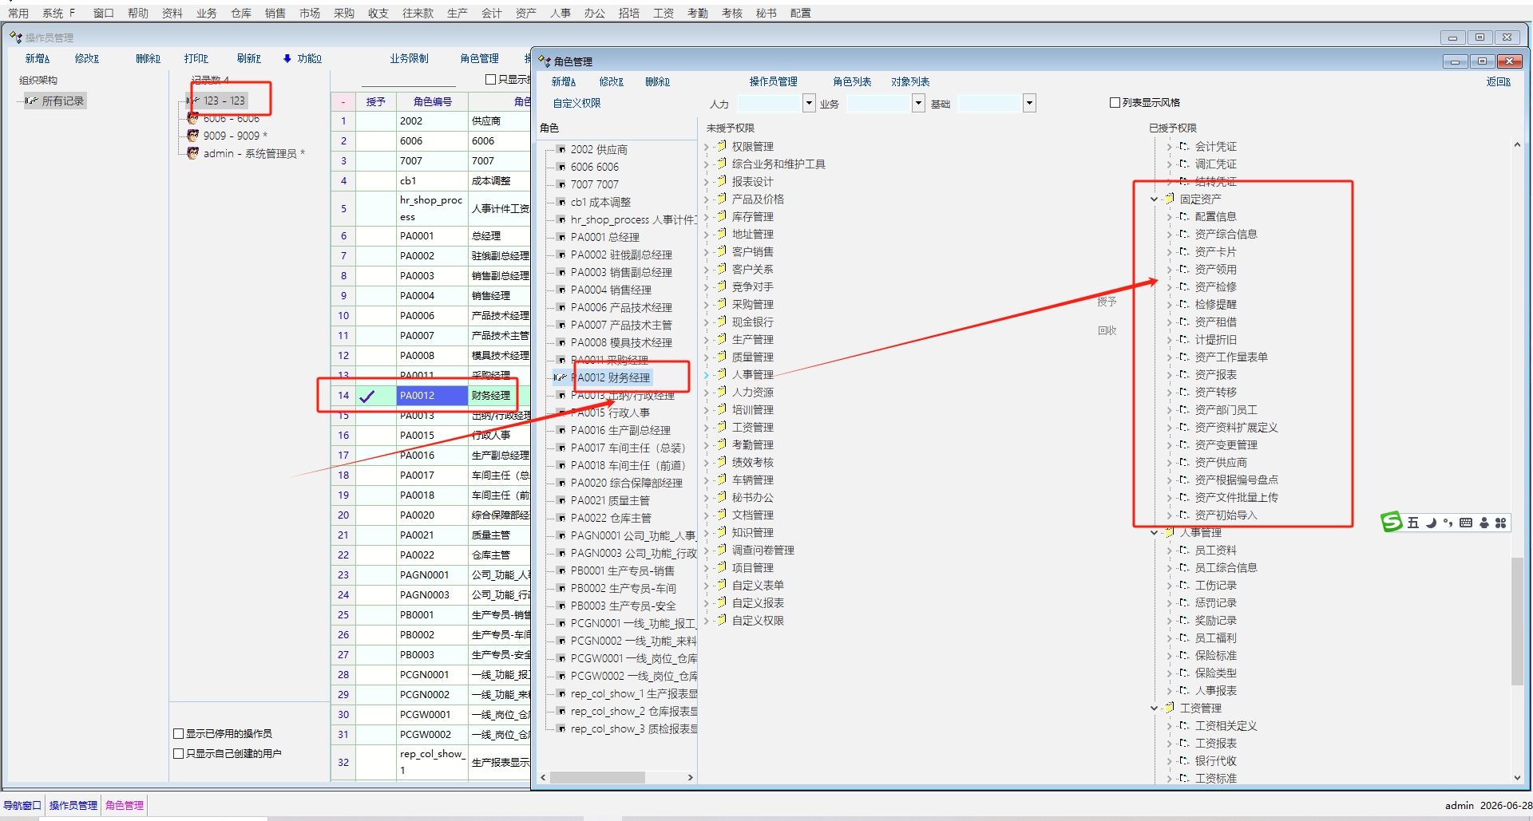
Task: Click role icon beside 2002 供应商
Action: pos(561,149)
